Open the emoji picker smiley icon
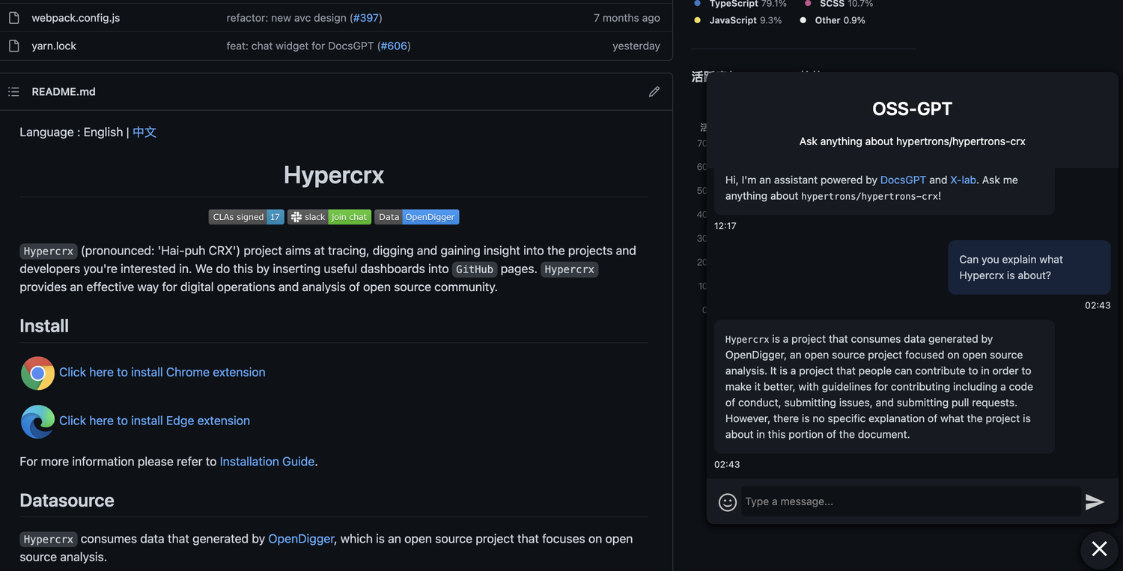This screenshot has height=571, width=1123. click(728, 502)
